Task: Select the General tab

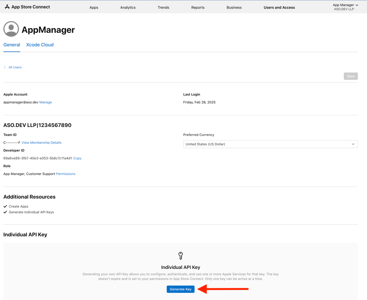Action: 12,45
